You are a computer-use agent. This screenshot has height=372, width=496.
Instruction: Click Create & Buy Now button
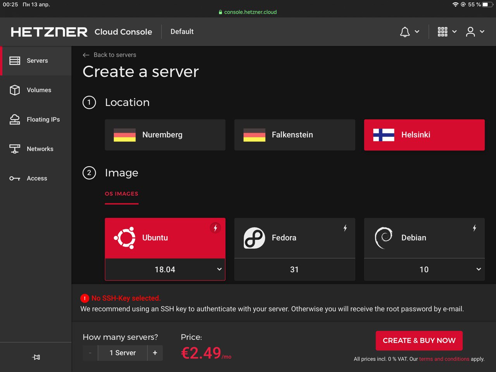click(x=419, y=341)
